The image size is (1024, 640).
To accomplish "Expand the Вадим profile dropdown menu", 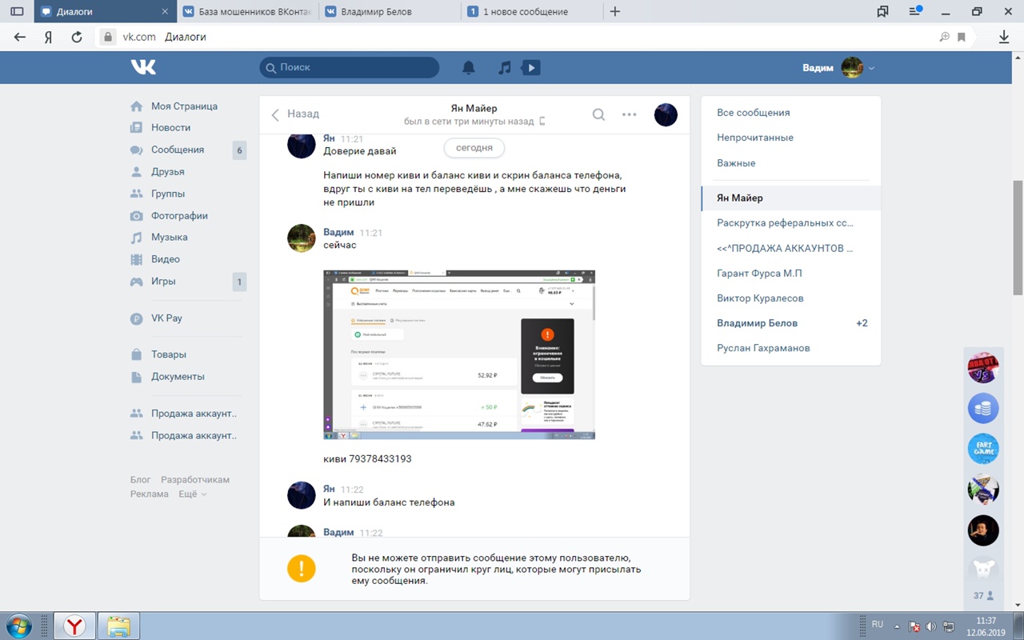I will (x=871, y=68).
